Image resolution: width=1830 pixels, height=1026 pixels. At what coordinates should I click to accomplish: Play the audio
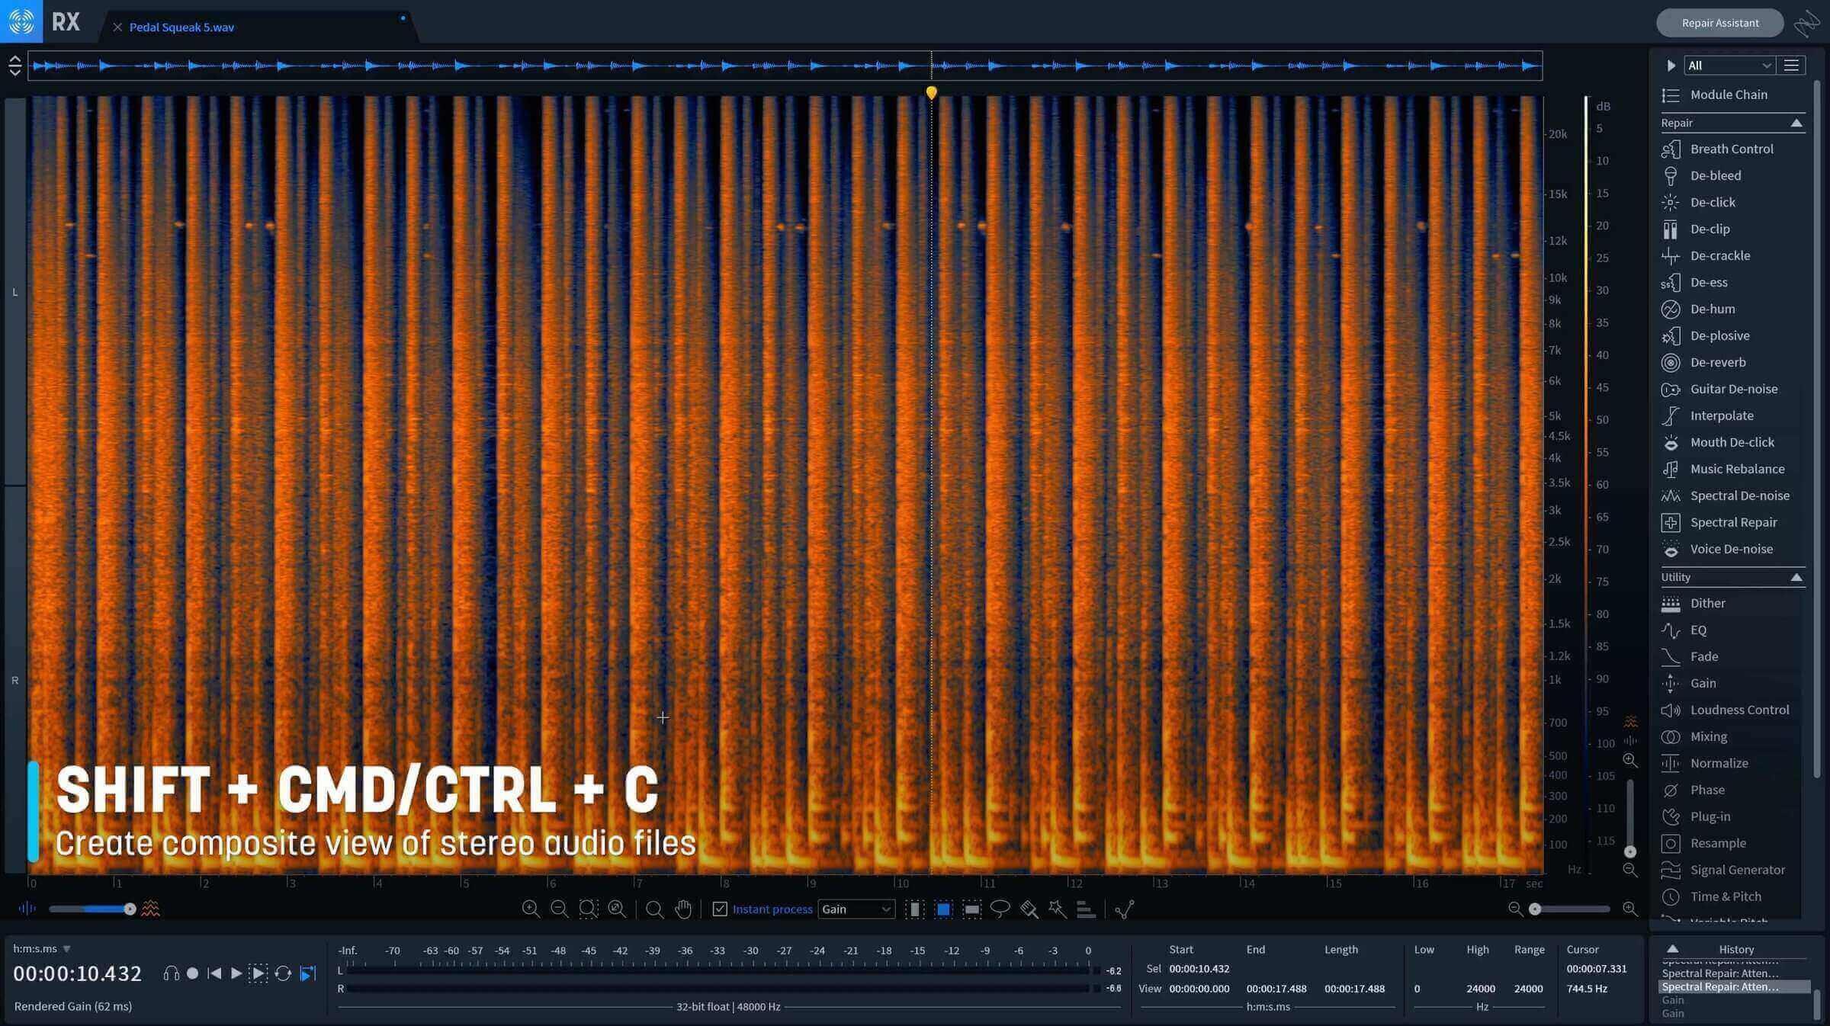coord(236,973)
